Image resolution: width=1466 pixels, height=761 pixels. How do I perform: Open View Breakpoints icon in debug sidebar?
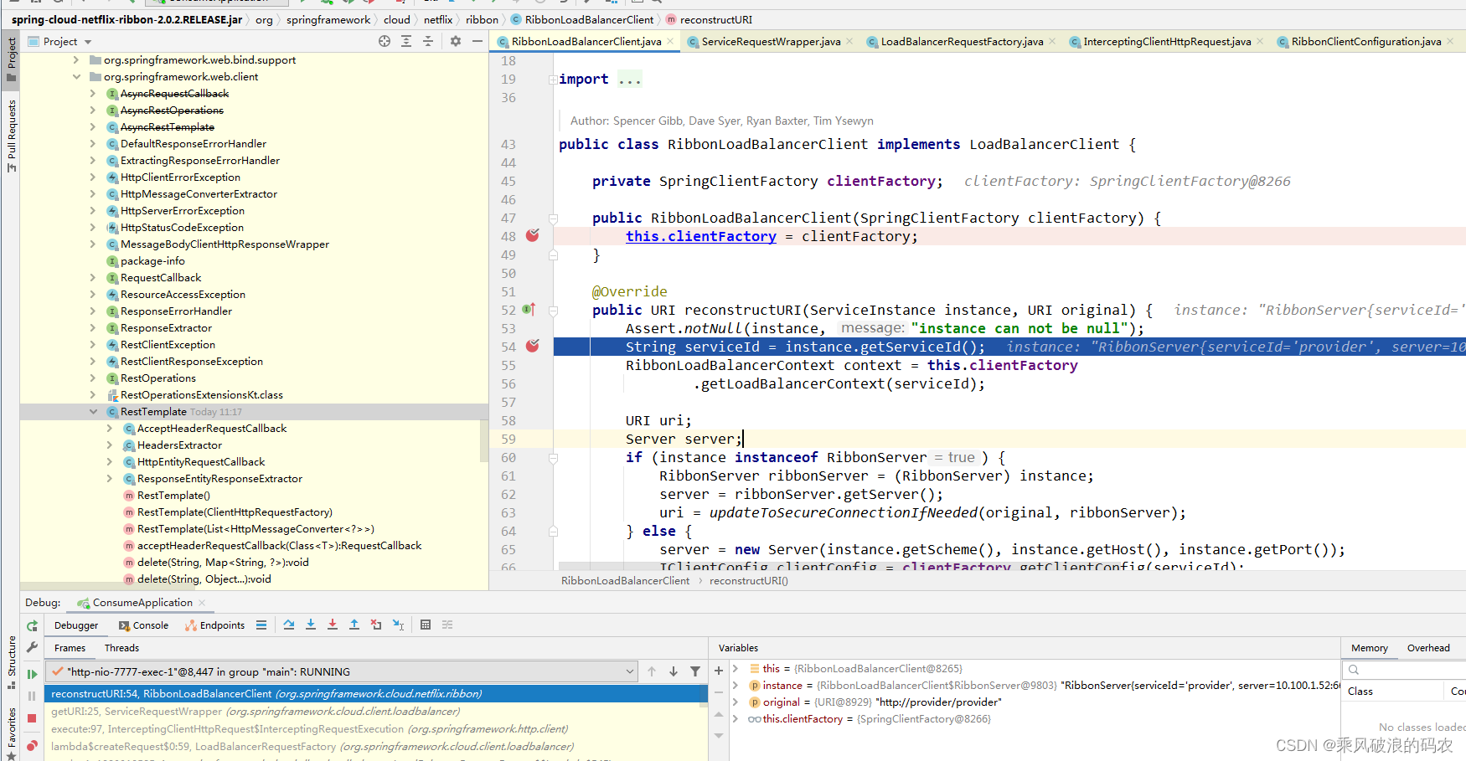(x=32, y=745)
